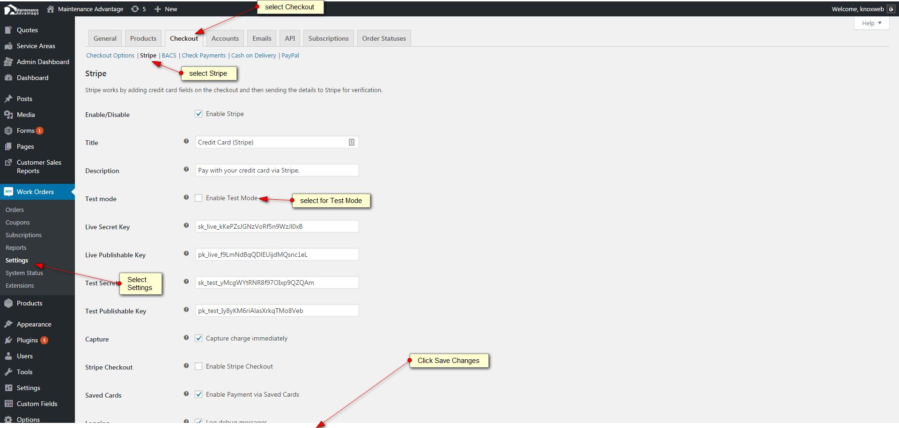The image size is (899, 428).
Task: Click the Forms sidebar icon
Action: tap(8, 131)
